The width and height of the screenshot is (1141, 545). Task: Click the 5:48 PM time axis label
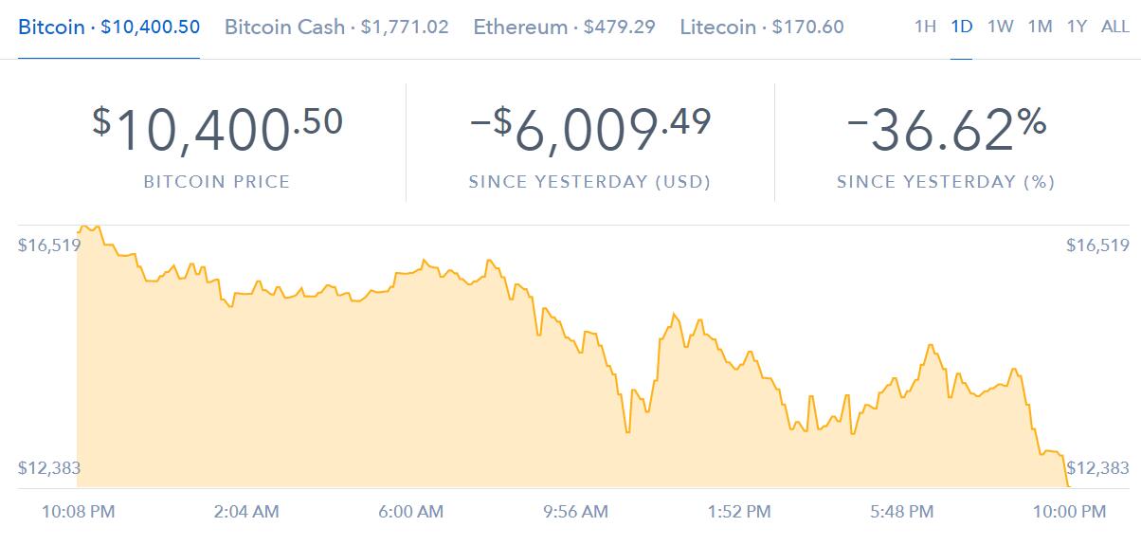tap(901, 512)
